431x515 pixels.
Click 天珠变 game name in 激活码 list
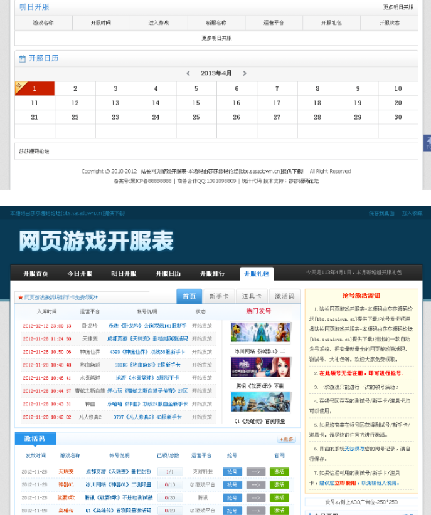(66, 472)
